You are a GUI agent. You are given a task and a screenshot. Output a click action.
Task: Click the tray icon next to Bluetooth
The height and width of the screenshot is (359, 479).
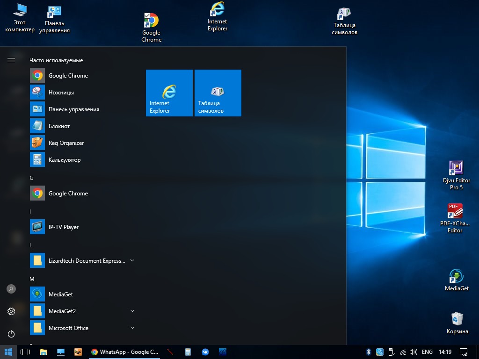(x=380, y=352)
